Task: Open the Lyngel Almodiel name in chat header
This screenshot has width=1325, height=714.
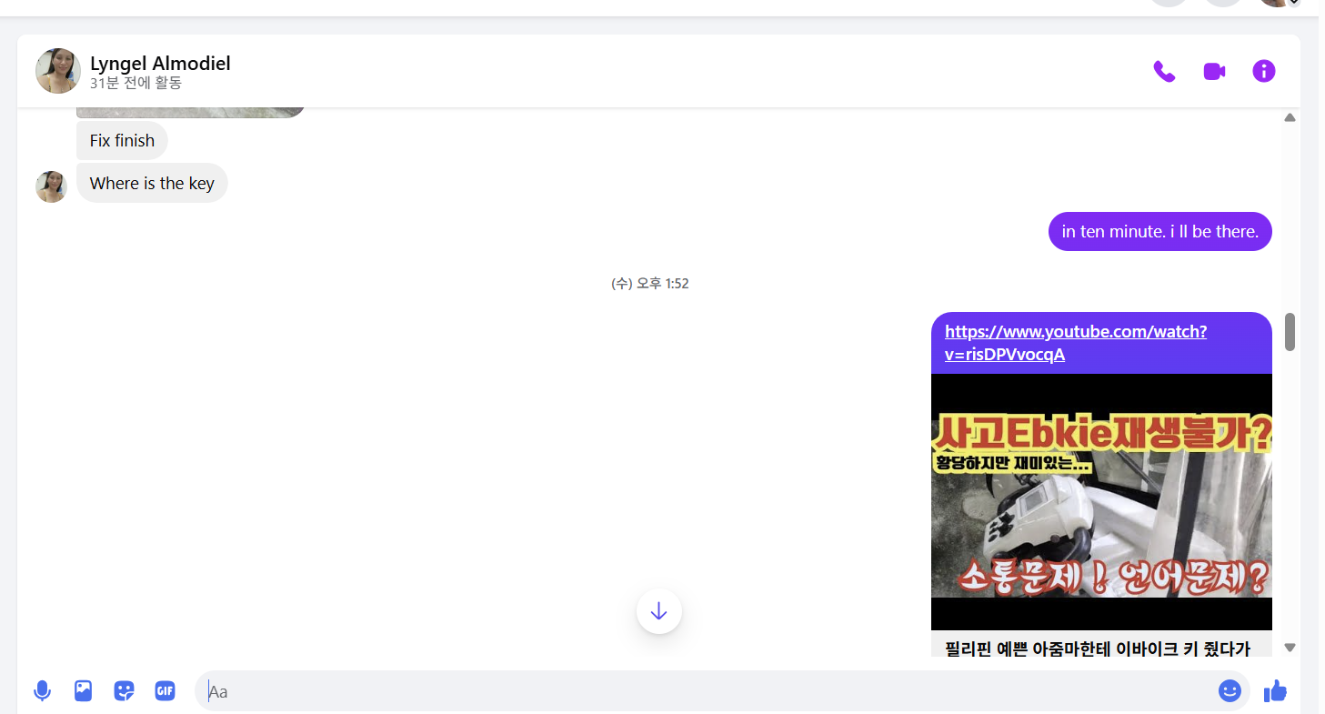Action: [160, 63]
